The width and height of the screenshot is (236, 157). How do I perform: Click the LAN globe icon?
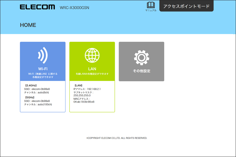[x=92, y=55]
